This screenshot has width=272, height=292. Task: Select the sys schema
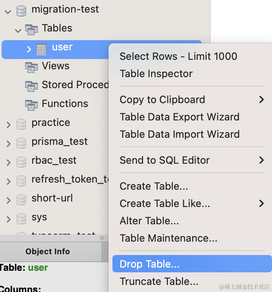tap(39, 217)
